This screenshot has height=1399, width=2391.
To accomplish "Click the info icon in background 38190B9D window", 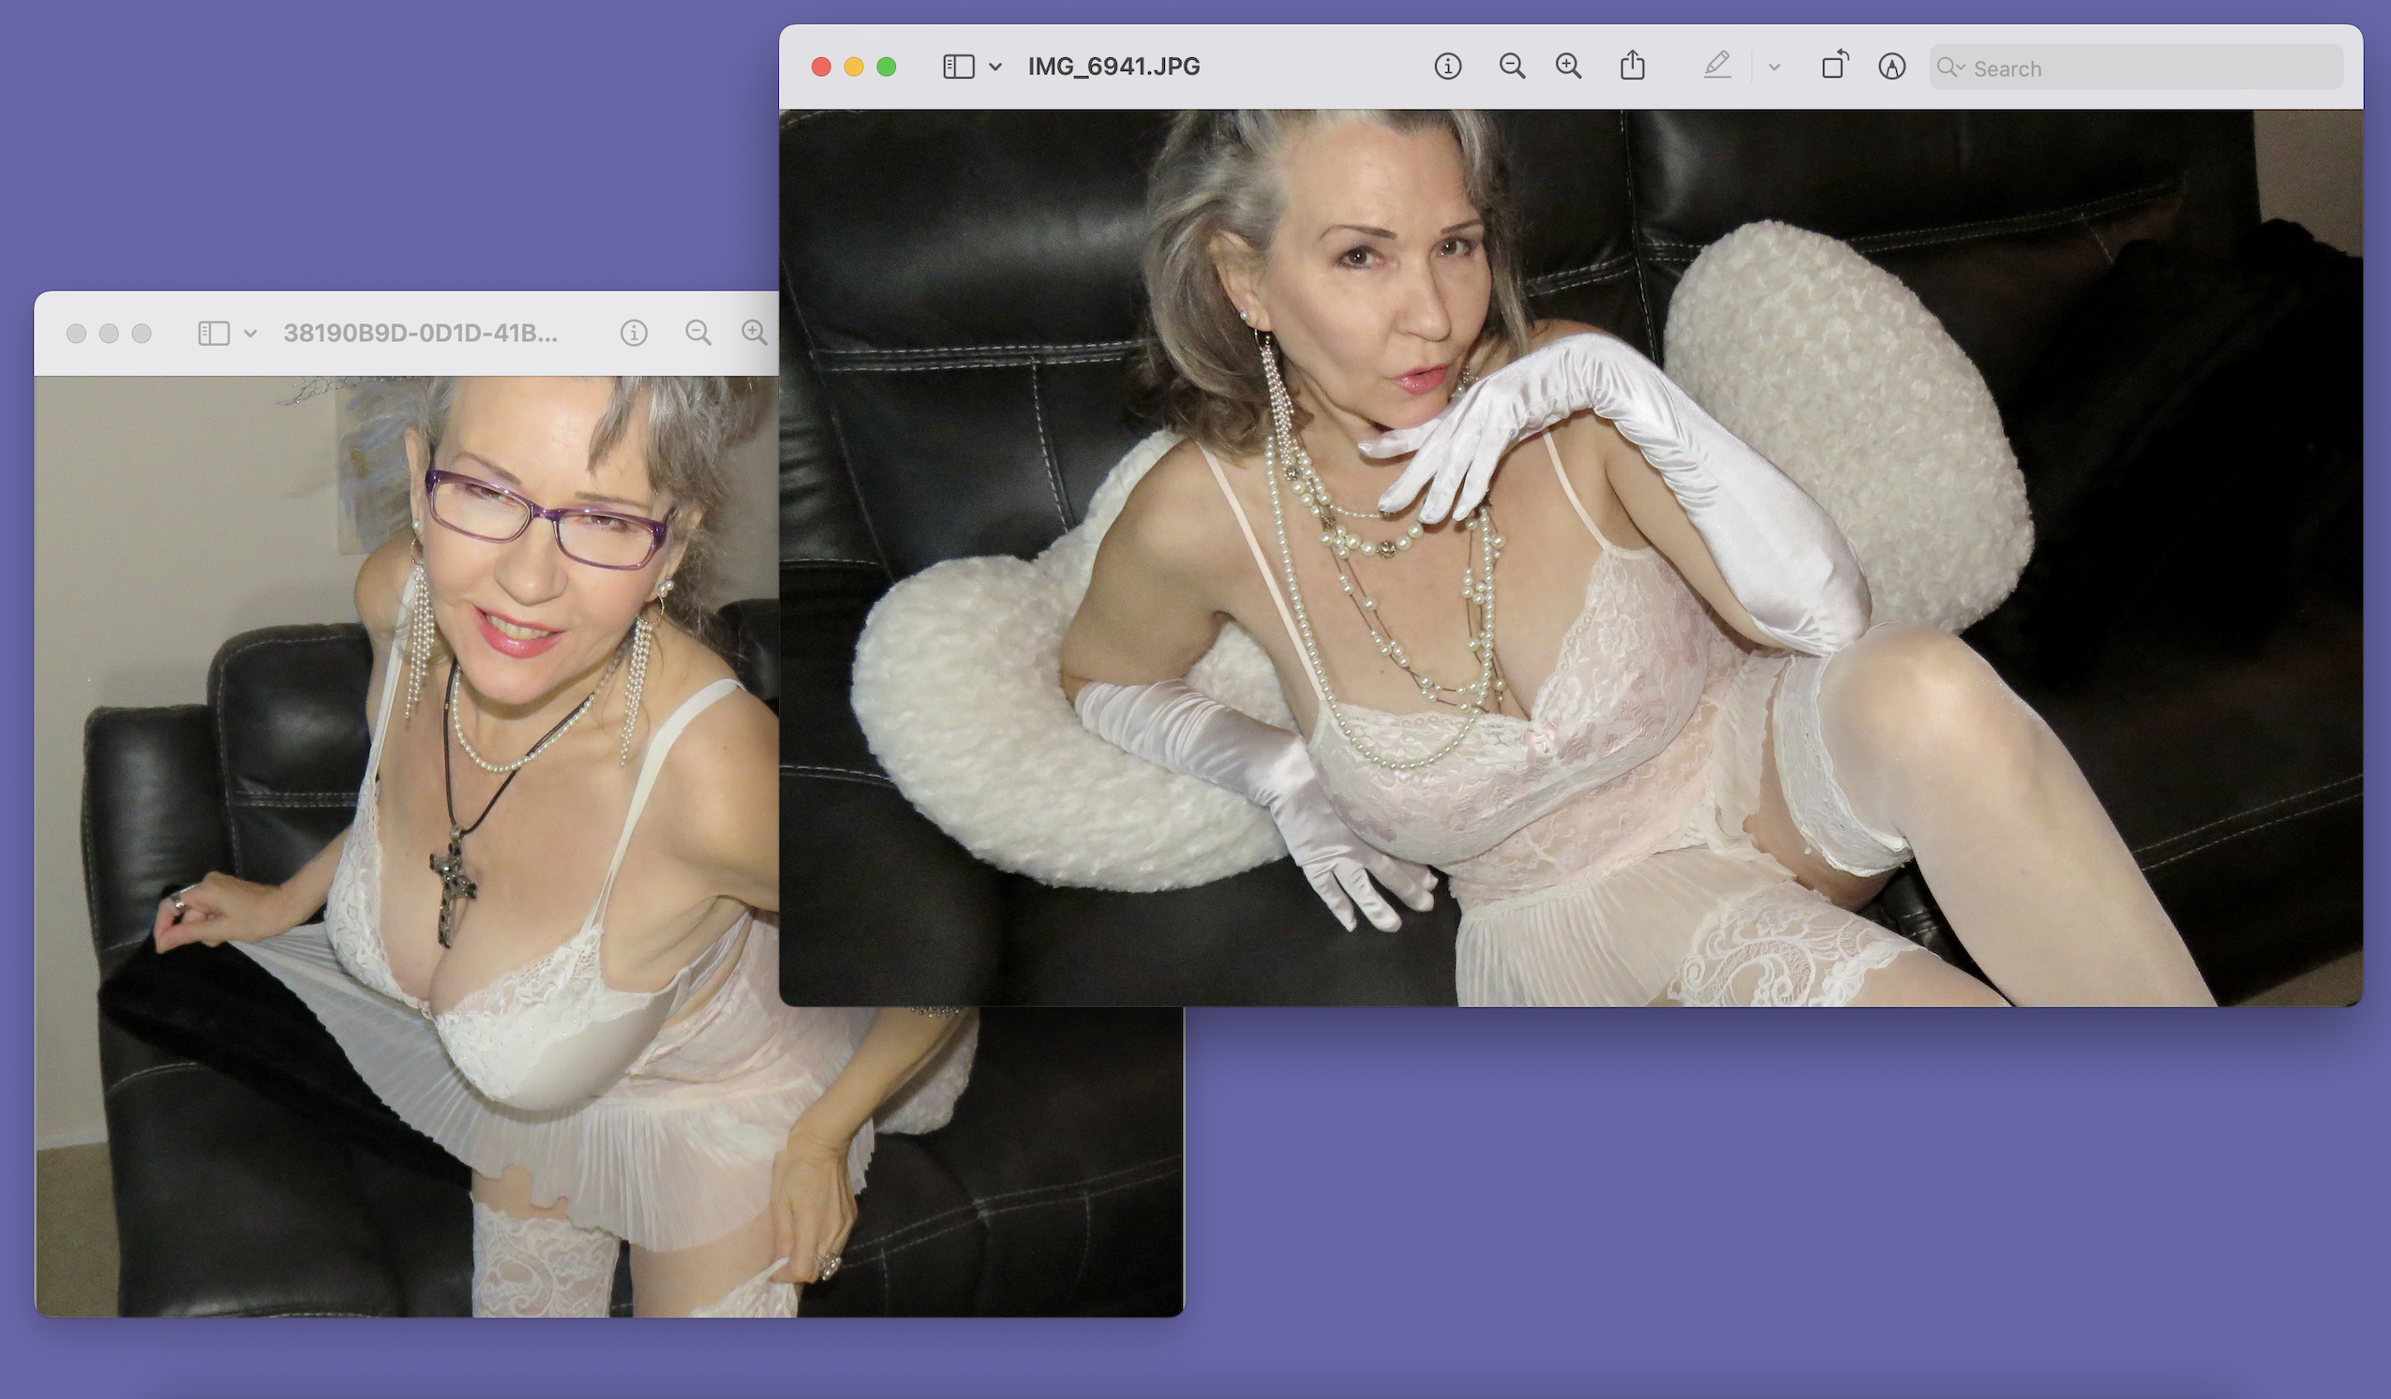I will click(x=634, y=333).
